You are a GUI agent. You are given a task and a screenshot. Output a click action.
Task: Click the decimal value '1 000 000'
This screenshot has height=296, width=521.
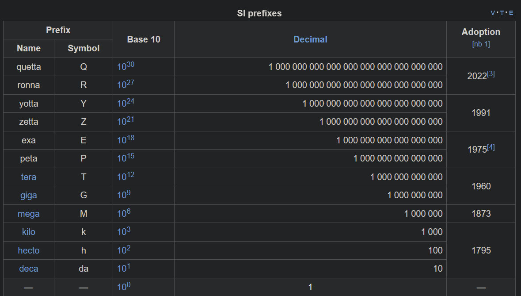423,214
